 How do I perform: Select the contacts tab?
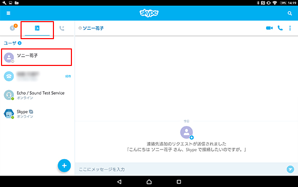(37, 28)
